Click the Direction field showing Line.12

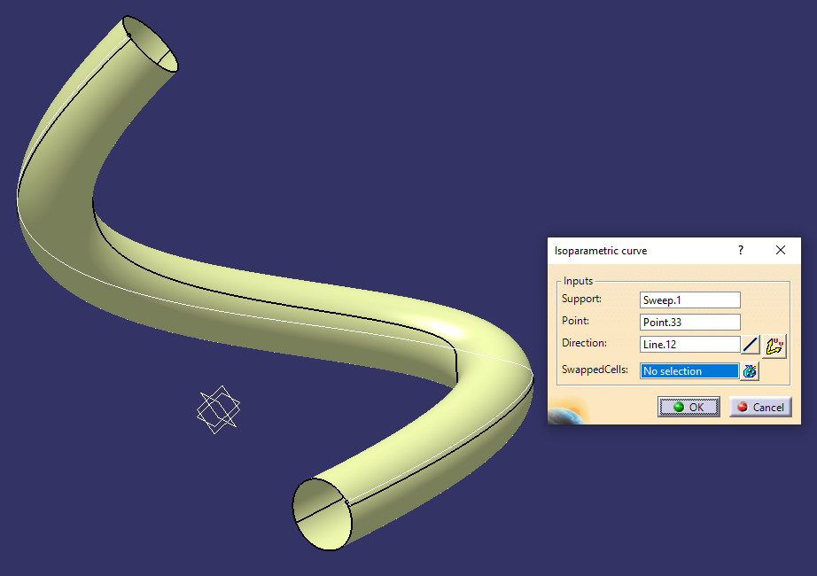point(689,344)
